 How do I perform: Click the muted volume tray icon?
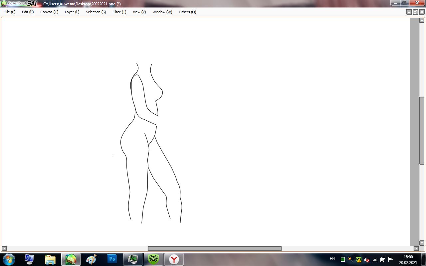tap(367, 259)
